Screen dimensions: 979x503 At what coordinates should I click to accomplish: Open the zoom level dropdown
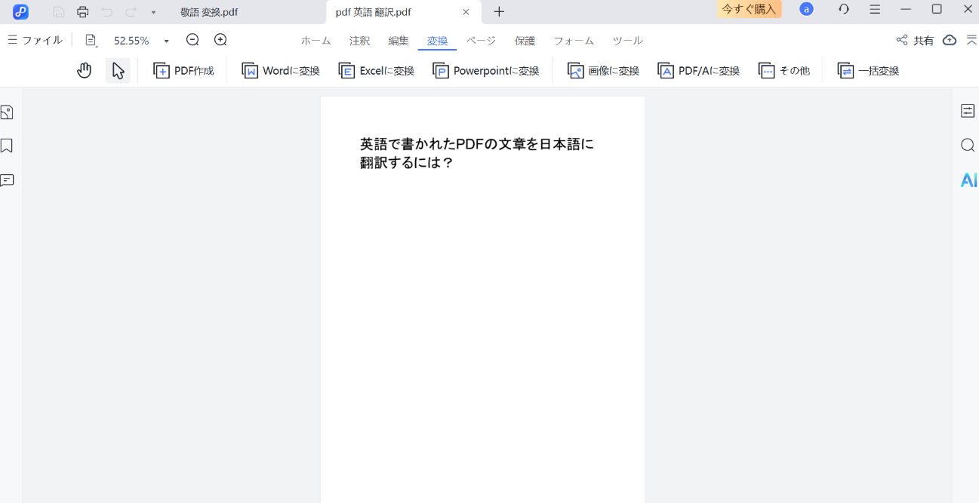pos(165,40)
